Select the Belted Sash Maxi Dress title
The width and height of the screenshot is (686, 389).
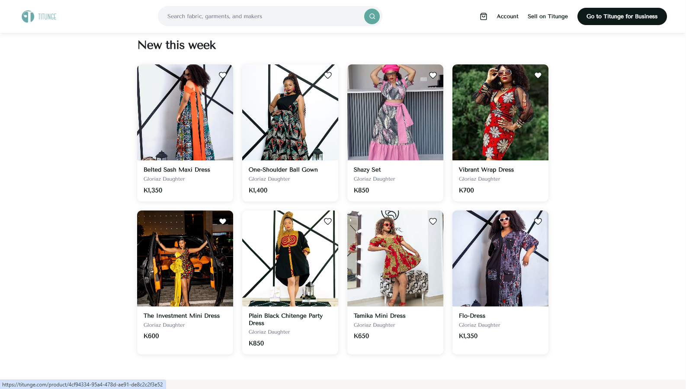[177, 170]
